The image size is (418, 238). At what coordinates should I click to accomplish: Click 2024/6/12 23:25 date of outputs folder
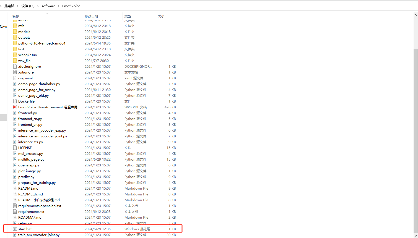point(98,38)
